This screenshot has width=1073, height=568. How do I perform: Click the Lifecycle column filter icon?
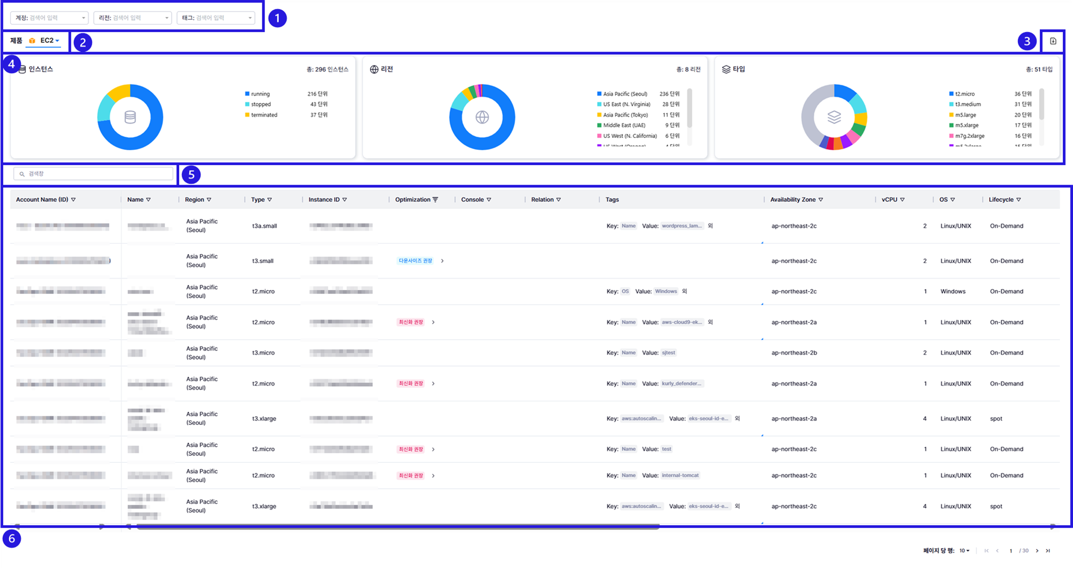coord(1018,200)
